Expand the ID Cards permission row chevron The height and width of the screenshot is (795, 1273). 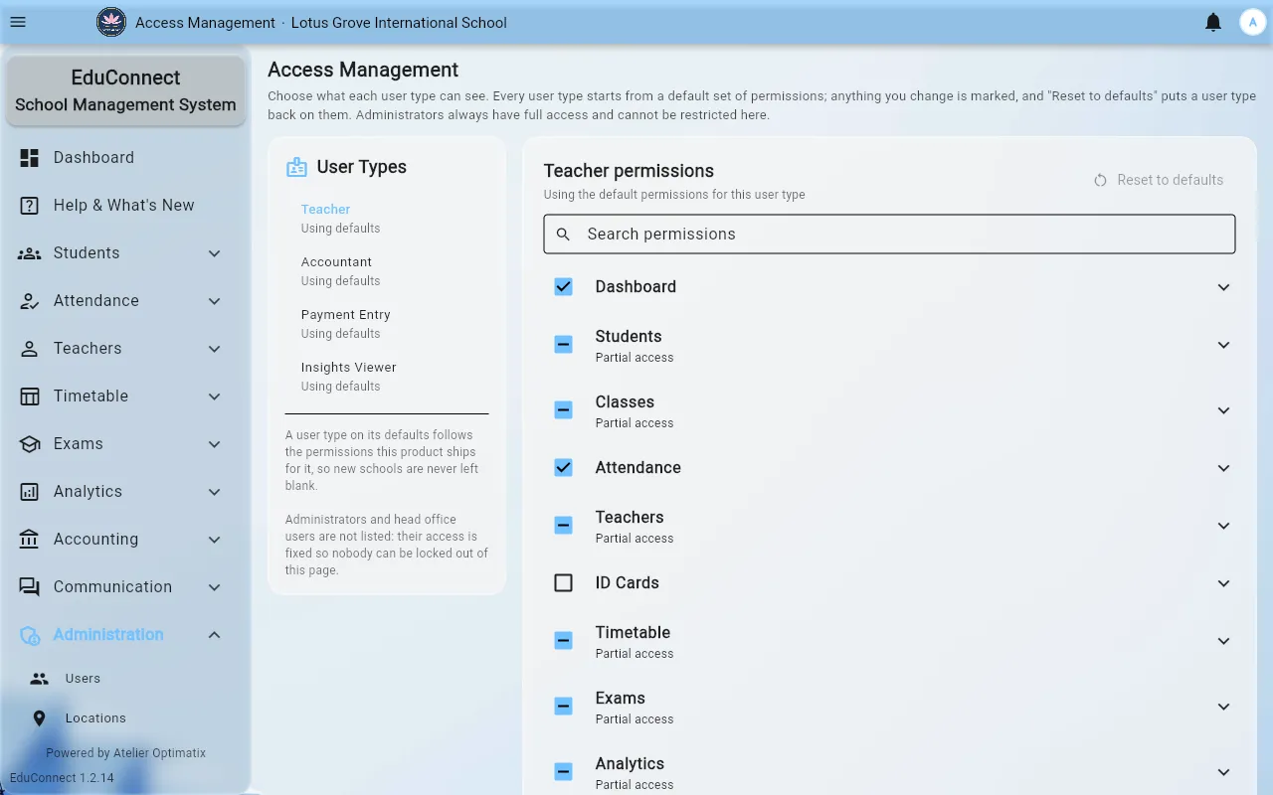click(x=1223, y=583)
